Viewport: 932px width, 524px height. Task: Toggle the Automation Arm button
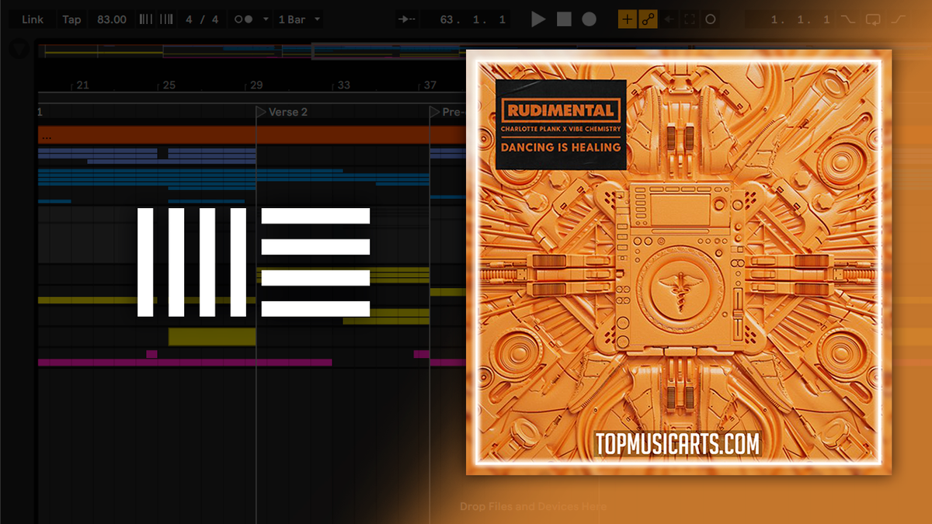pos(648,19)
